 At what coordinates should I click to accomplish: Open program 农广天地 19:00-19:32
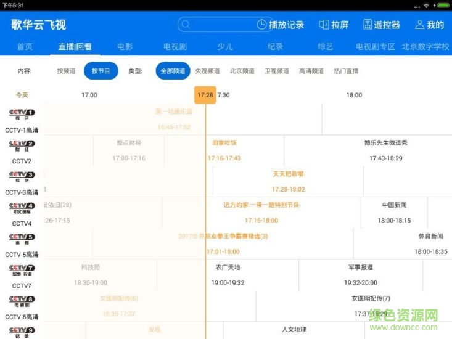228,275
